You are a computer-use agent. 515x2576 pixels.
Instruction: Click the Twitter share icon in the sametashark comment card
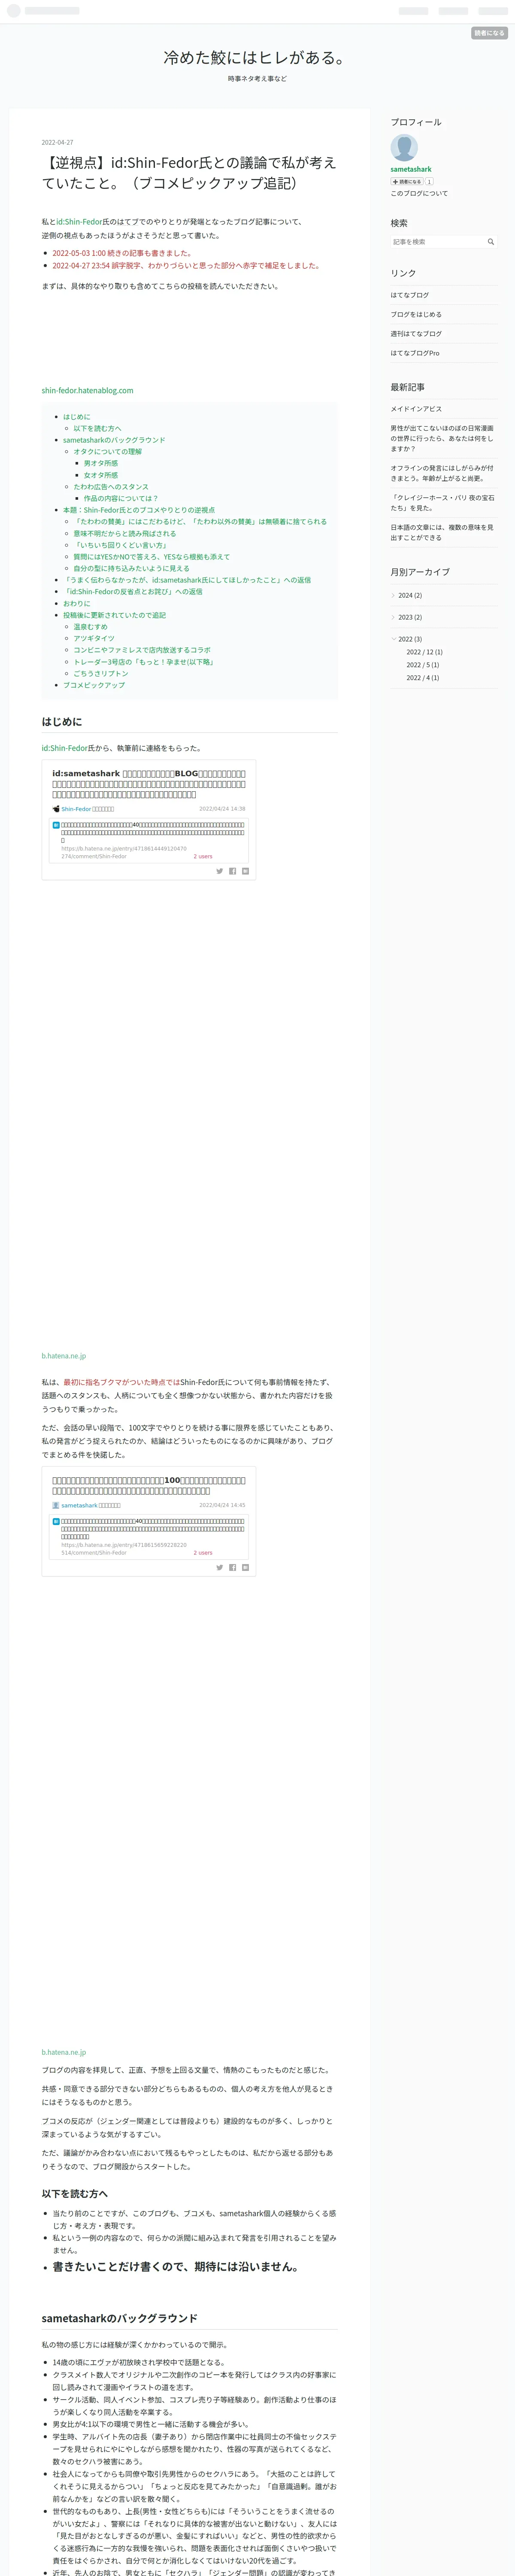(220, 1567)
